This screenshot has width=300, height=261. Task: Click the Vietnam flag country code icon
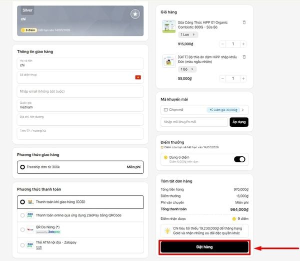[x=138, y=77]
